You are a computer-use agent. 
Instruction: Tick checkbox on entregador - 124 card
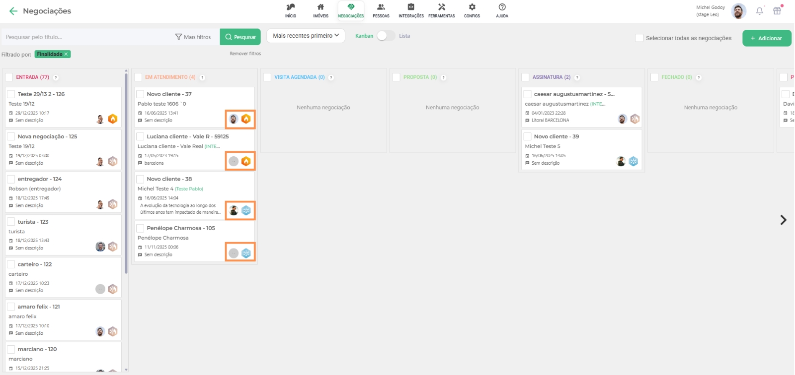pos(11,179)
